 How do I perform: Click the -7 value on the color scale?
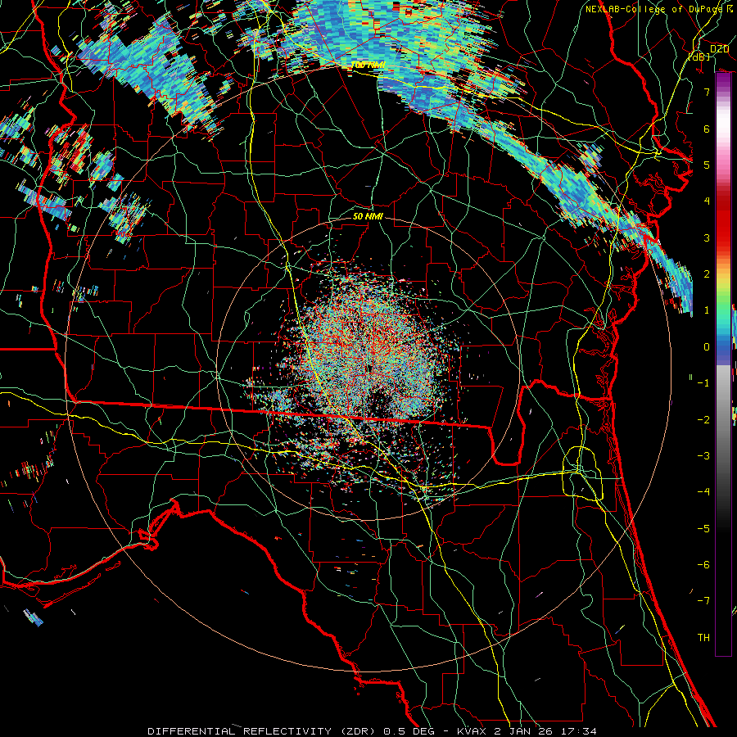point(703,601)
